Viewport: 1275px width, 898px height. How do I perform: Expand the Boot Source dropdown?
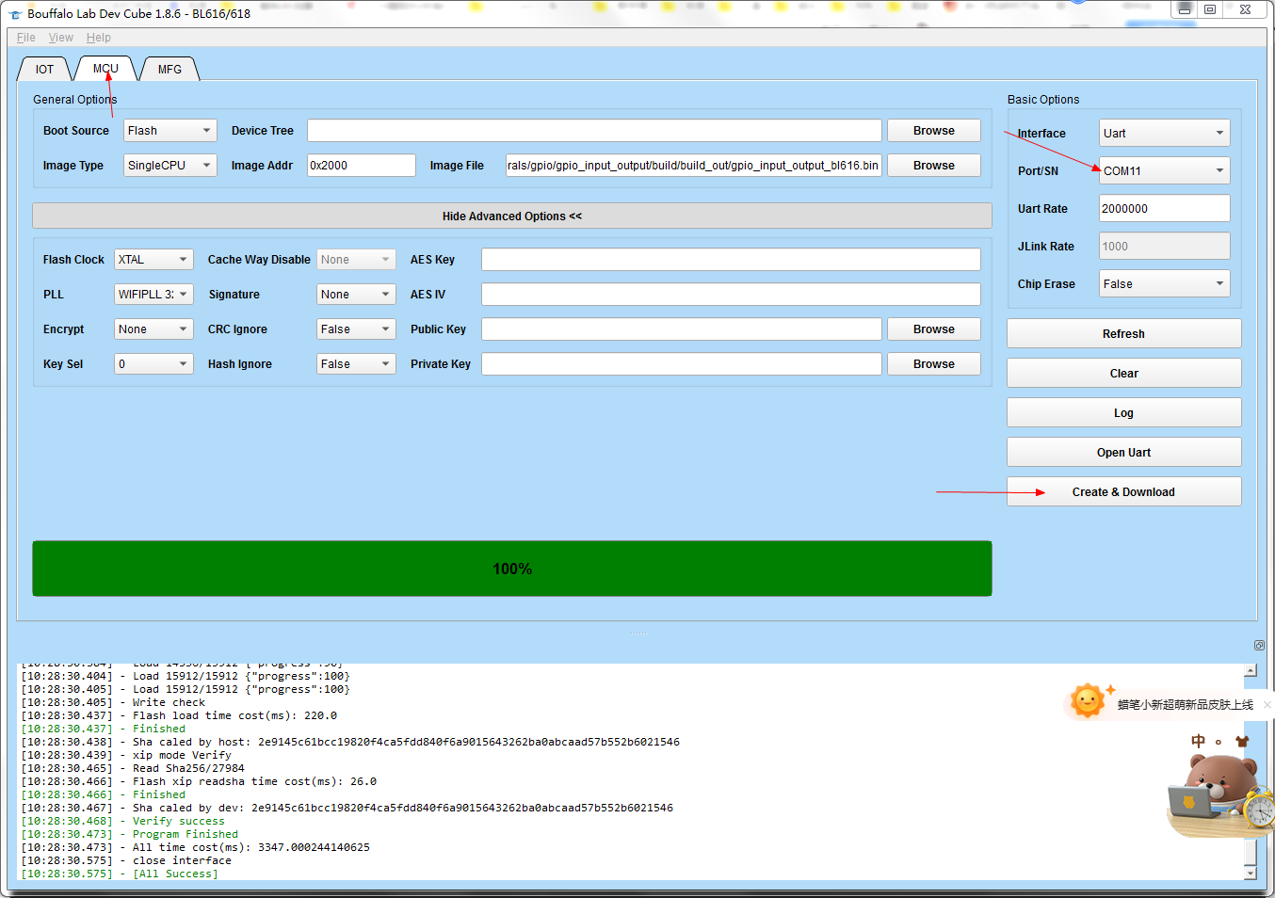point(170,131)
